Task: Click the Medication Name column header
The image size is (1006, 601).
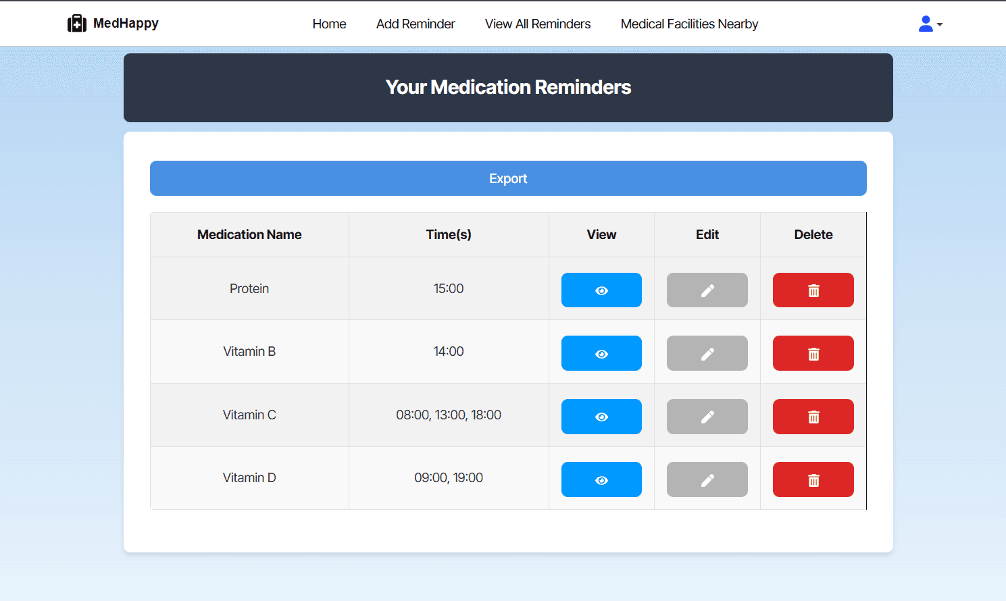Action: pyautogui.click(x=249, y=235)
